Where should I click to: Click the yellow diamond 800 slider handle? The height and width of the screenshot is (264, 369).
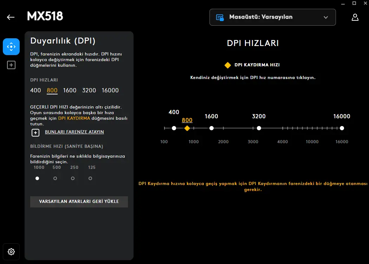point(187,128)
